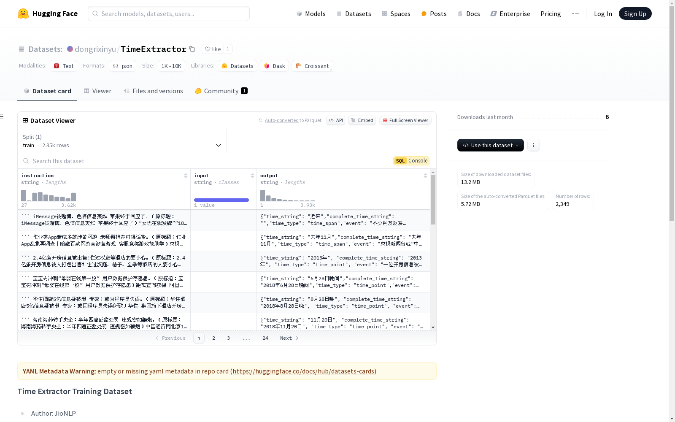Screen dimensions: 675x422
Task: Go to Posts in the navigation
Action: (x=434, y=14)
